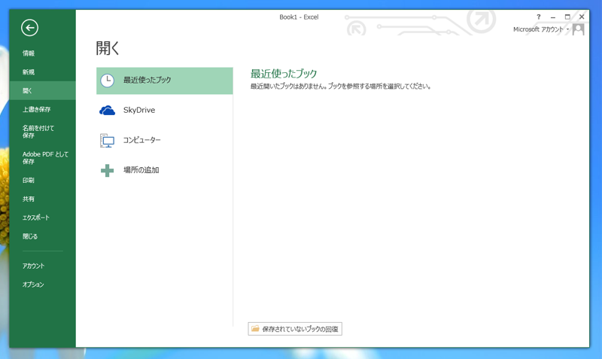Click the SkyDrive cloud icon
Viewport: 602px width, 359px height.
(107, 111)
